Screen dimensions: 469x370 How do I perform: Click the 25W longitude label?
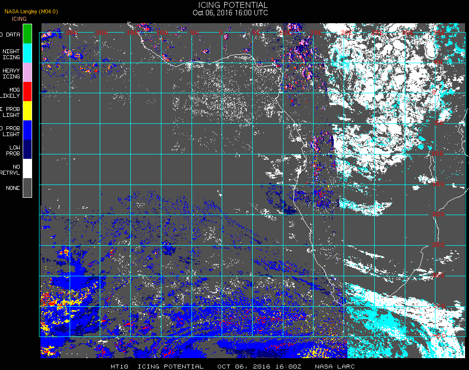72,32
